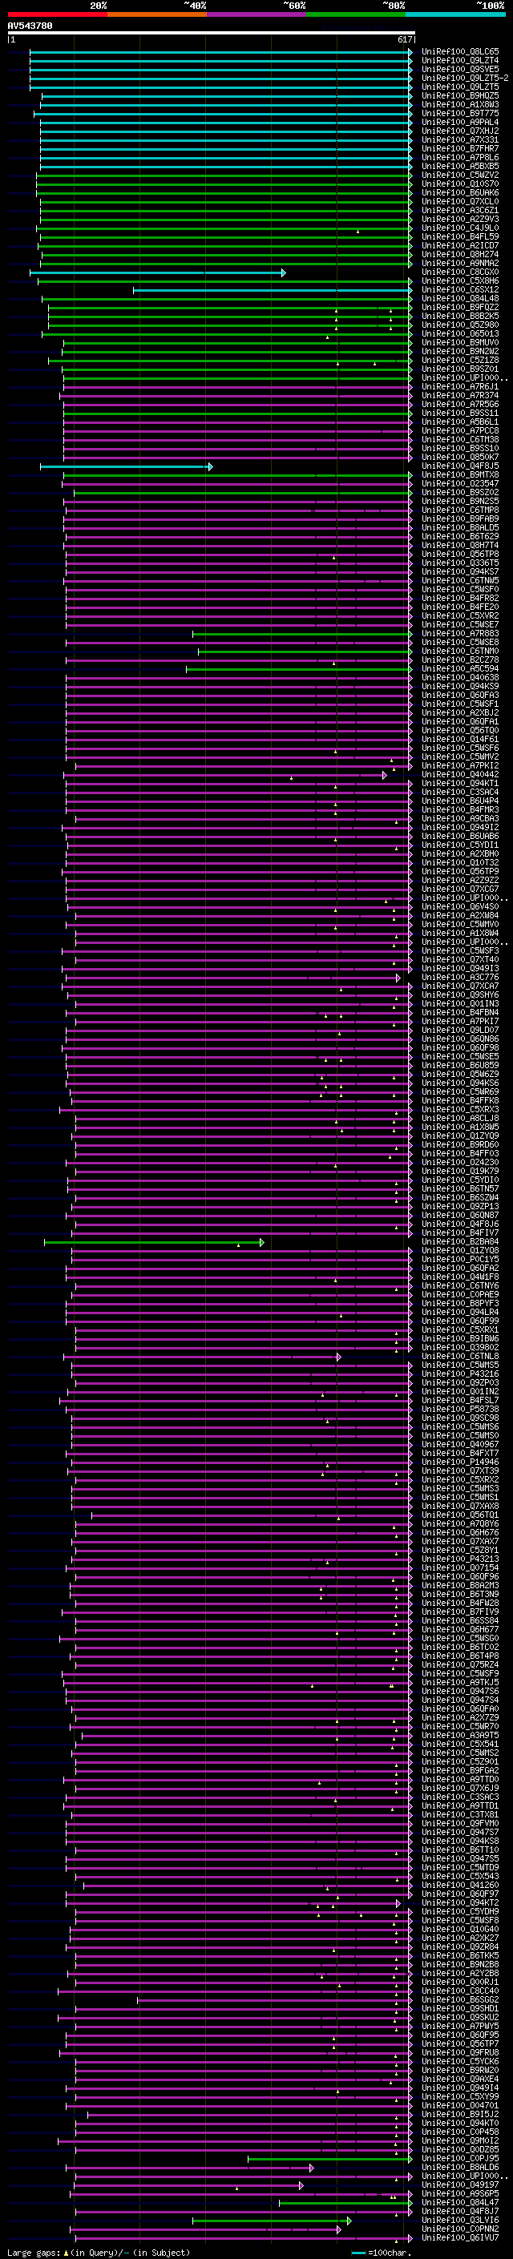
Task: Click the green alignment bar for UniRef100_B2BA04
Action: (x=153, y=1243)
